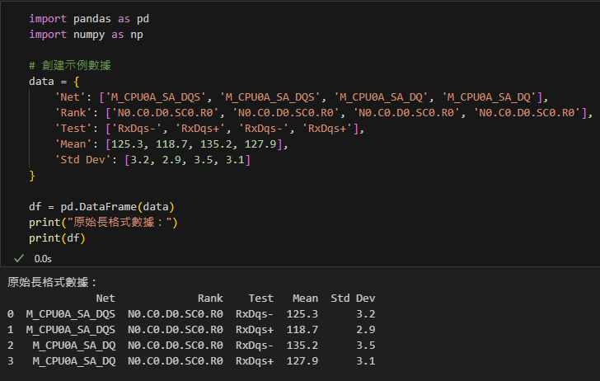Click M_CPU0A_SA_DQ in output row 2
This screenshot has height=381, width=600.
[x=74, y=346]
